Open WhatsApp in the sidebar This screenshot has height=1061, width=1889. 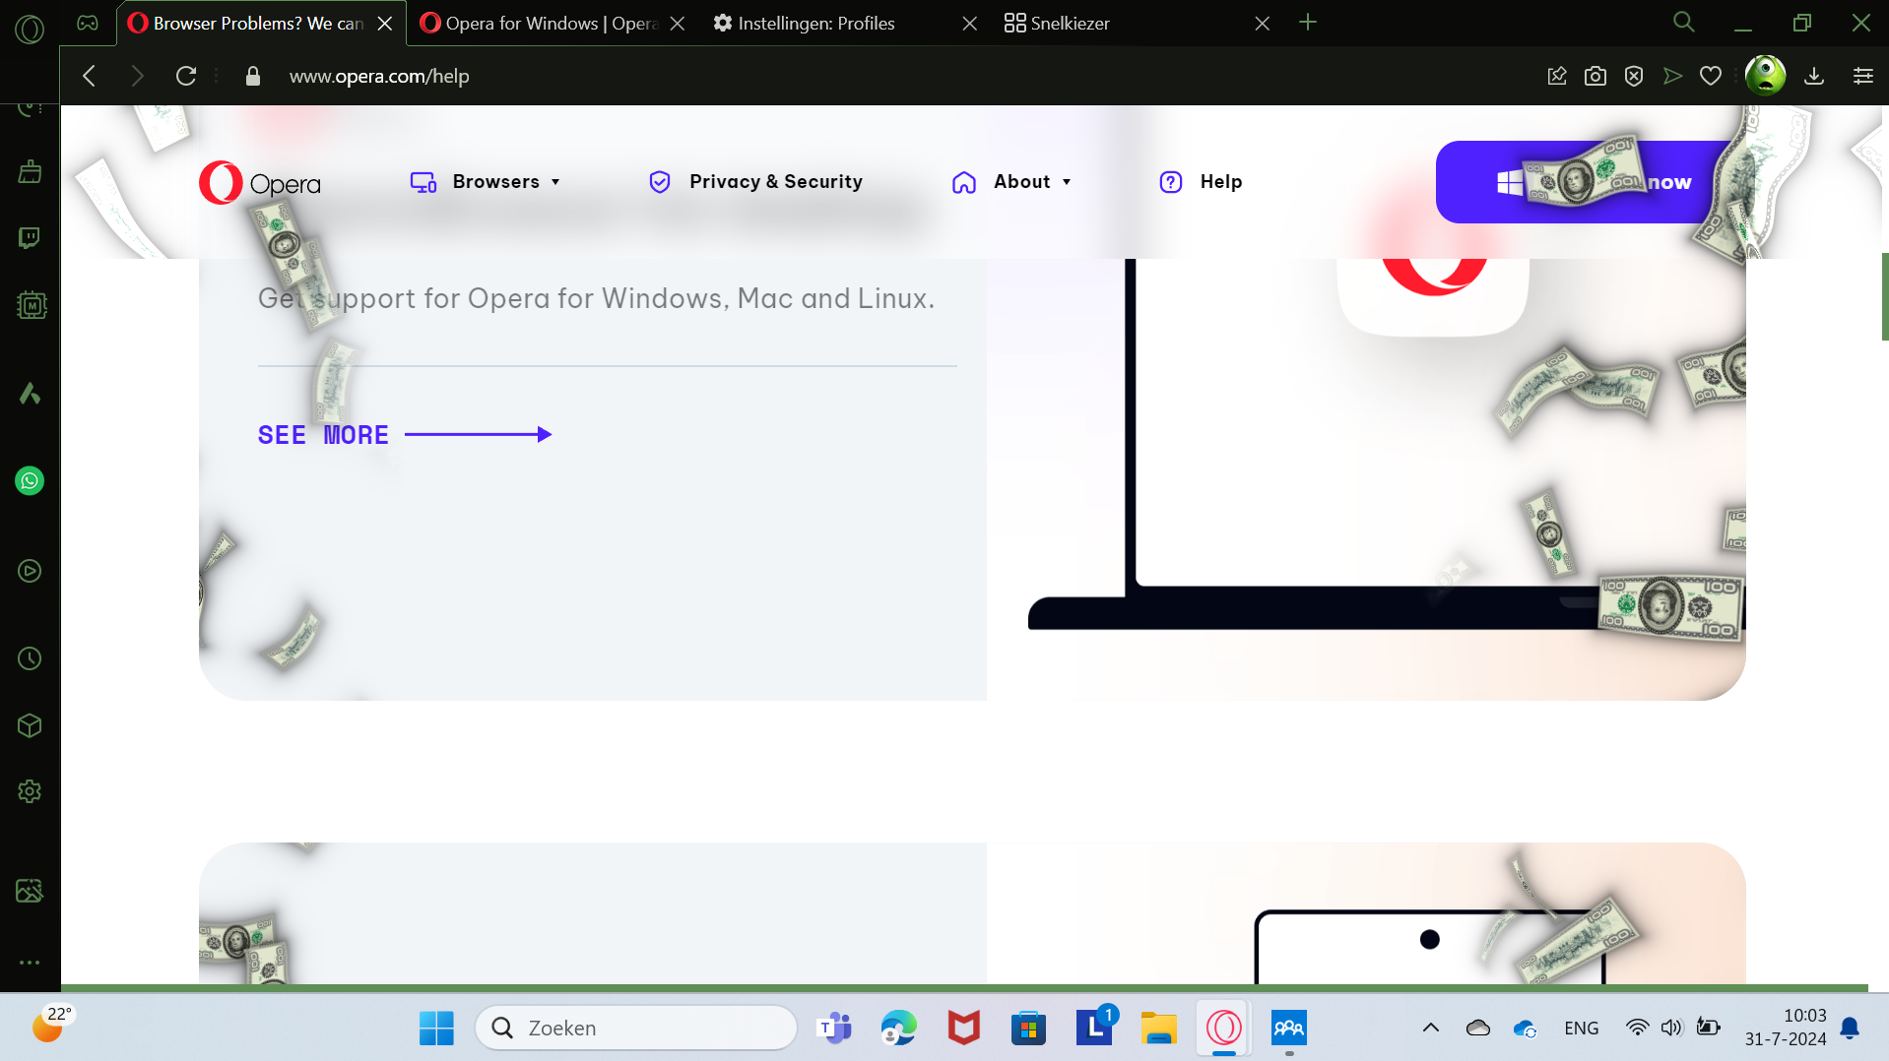pos(30,480)
